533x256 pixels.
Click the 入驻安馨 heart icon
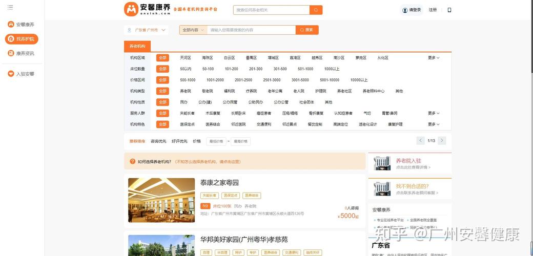tap(11, 74)
